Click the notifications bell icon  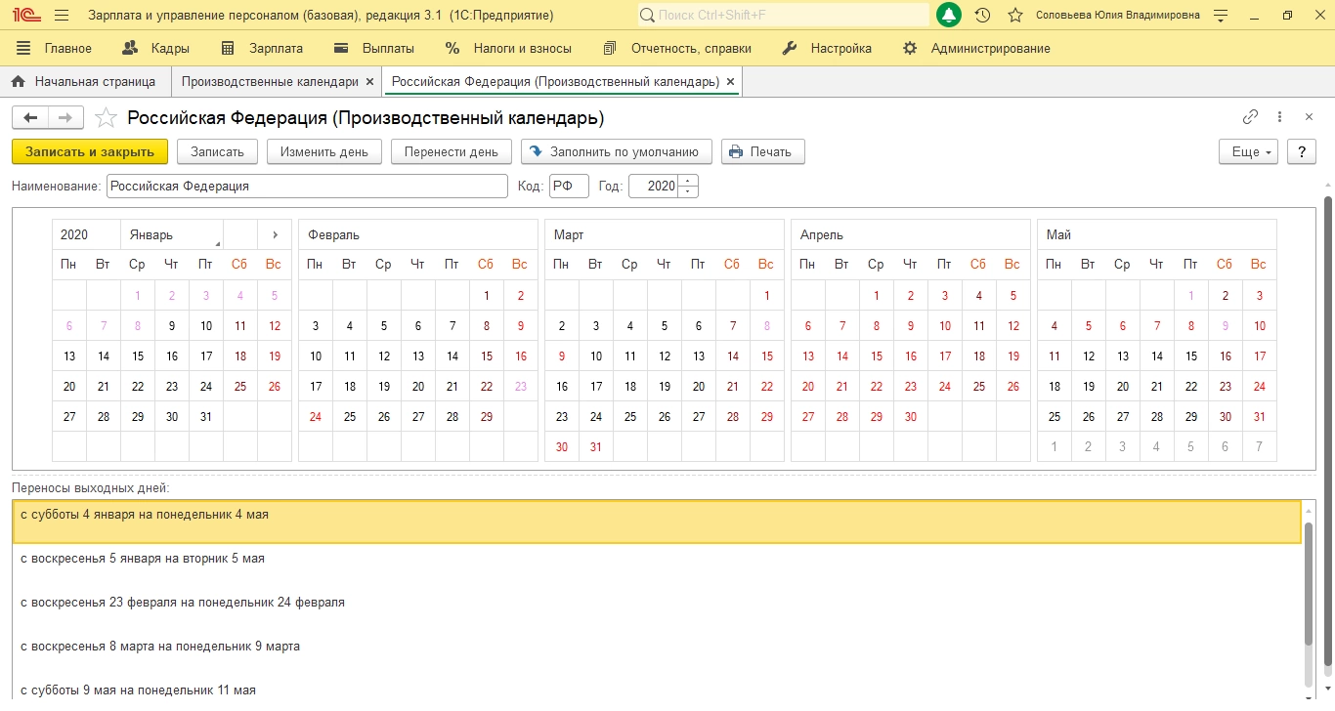click(949, 16)
